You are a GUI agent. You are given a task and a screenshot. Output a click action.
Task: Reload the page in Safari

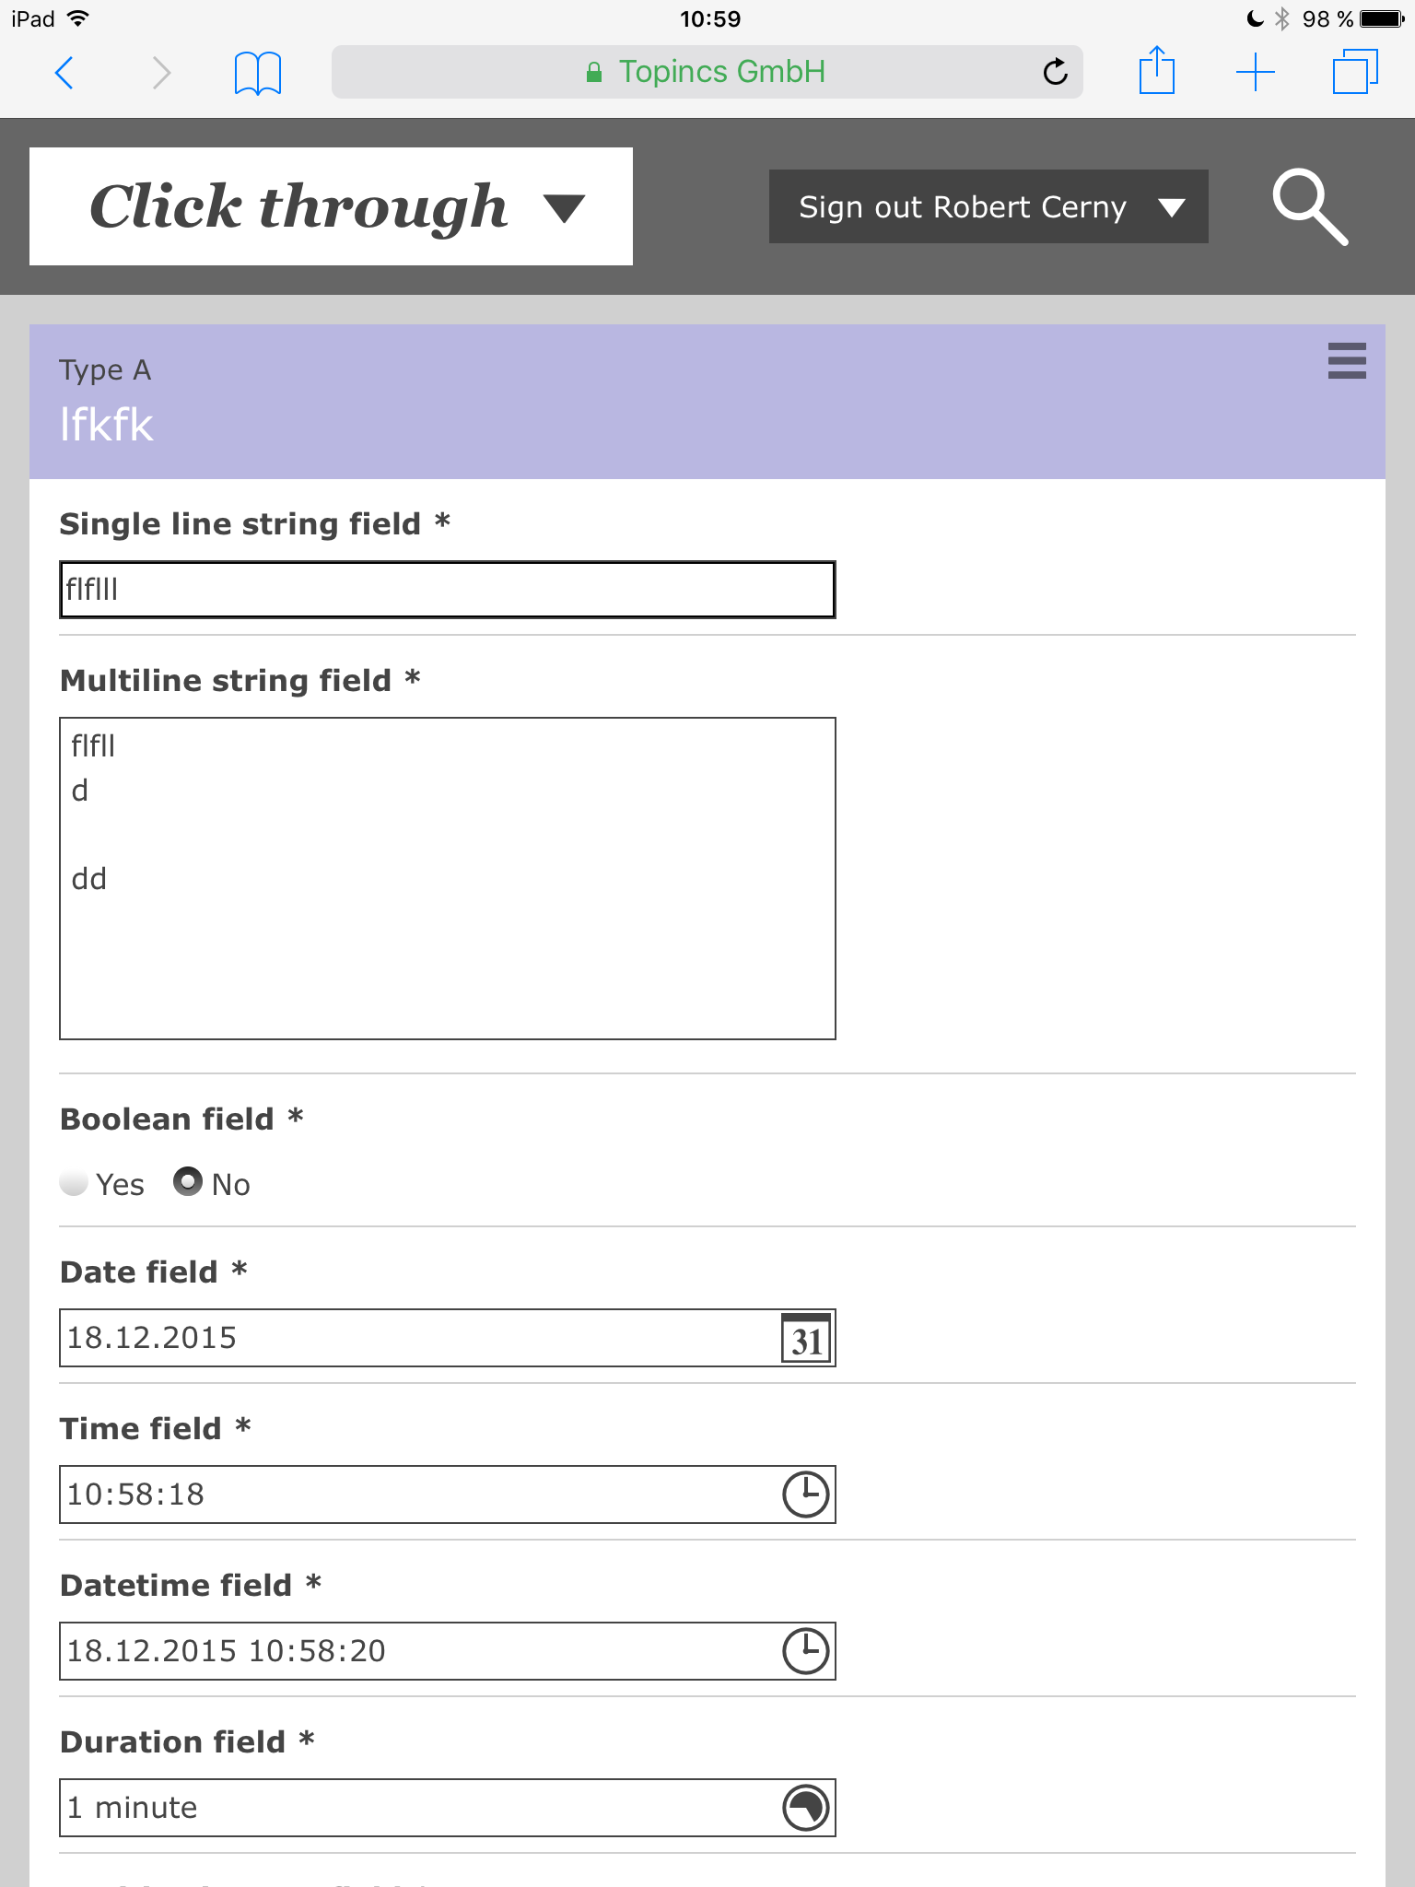point(1055,72)
